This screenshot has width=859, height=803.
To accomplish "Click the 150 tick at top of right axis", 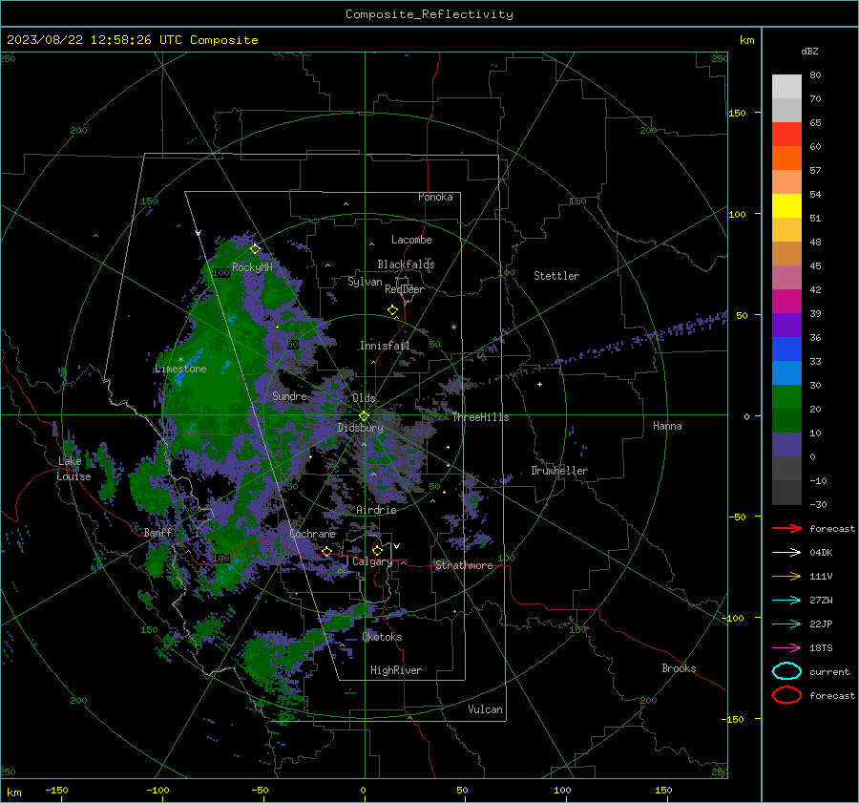I will pos(737,113).
